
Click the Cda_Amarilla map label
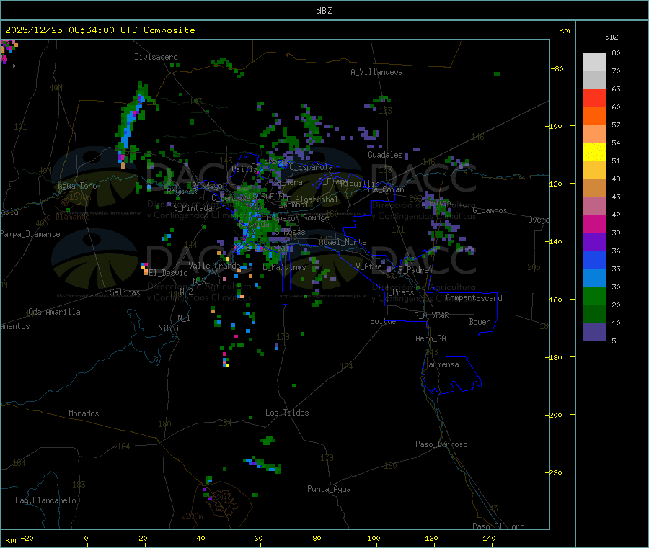pyautogui.click(x=54, y=312)
